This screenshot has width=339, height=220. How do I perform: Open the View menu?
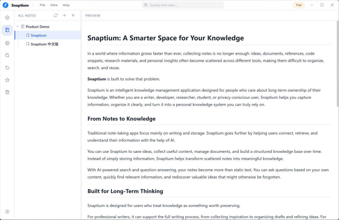click(54, 5)
